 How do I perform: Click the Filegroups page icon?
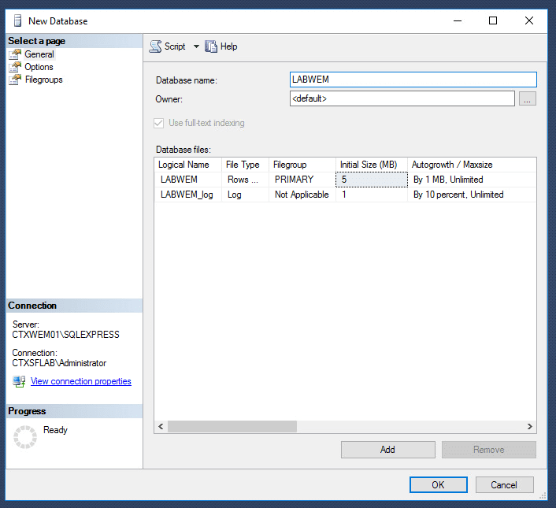[15, 80]
